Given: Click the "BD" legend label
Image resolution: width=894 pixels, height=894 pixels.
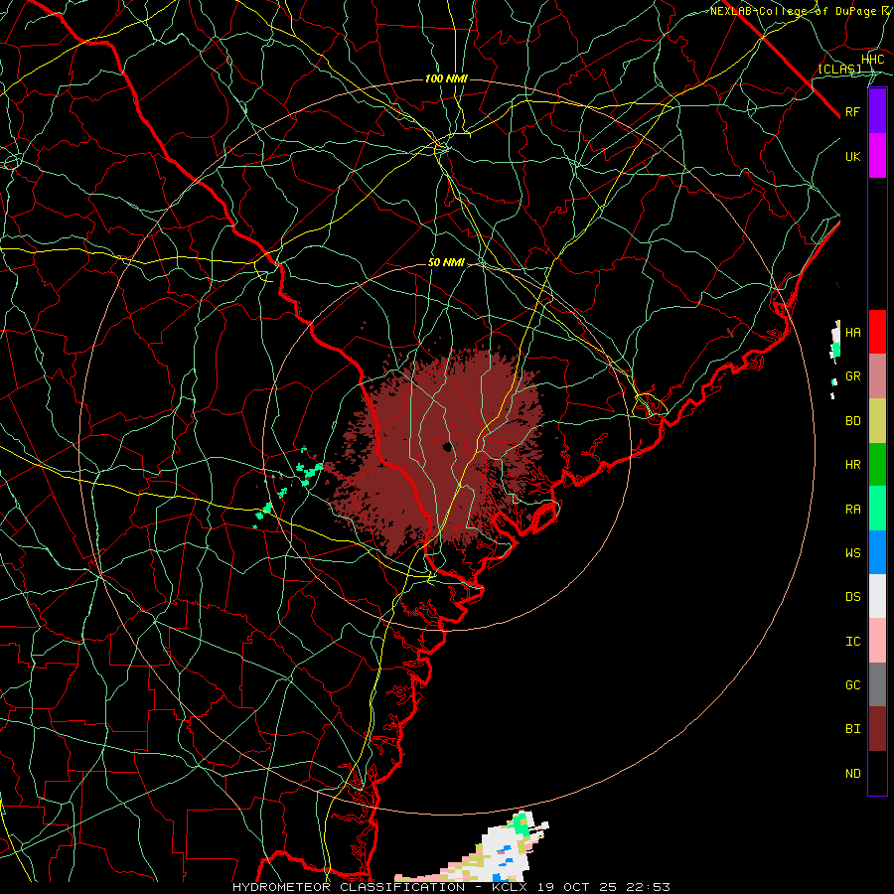Looking at the screenshot, I should coord(852,421).
